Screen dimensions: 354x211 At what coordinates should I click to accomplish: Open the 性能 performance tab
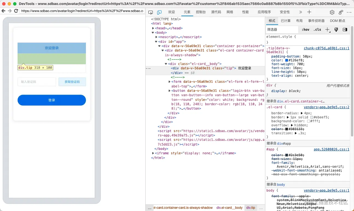tap(246, 12)
